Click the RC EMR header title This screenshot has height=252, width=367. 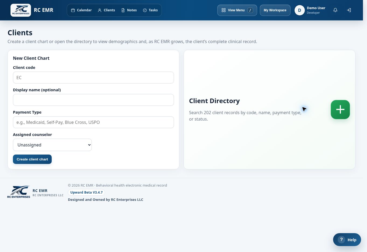pyautogui.click(x=44, y=10)
